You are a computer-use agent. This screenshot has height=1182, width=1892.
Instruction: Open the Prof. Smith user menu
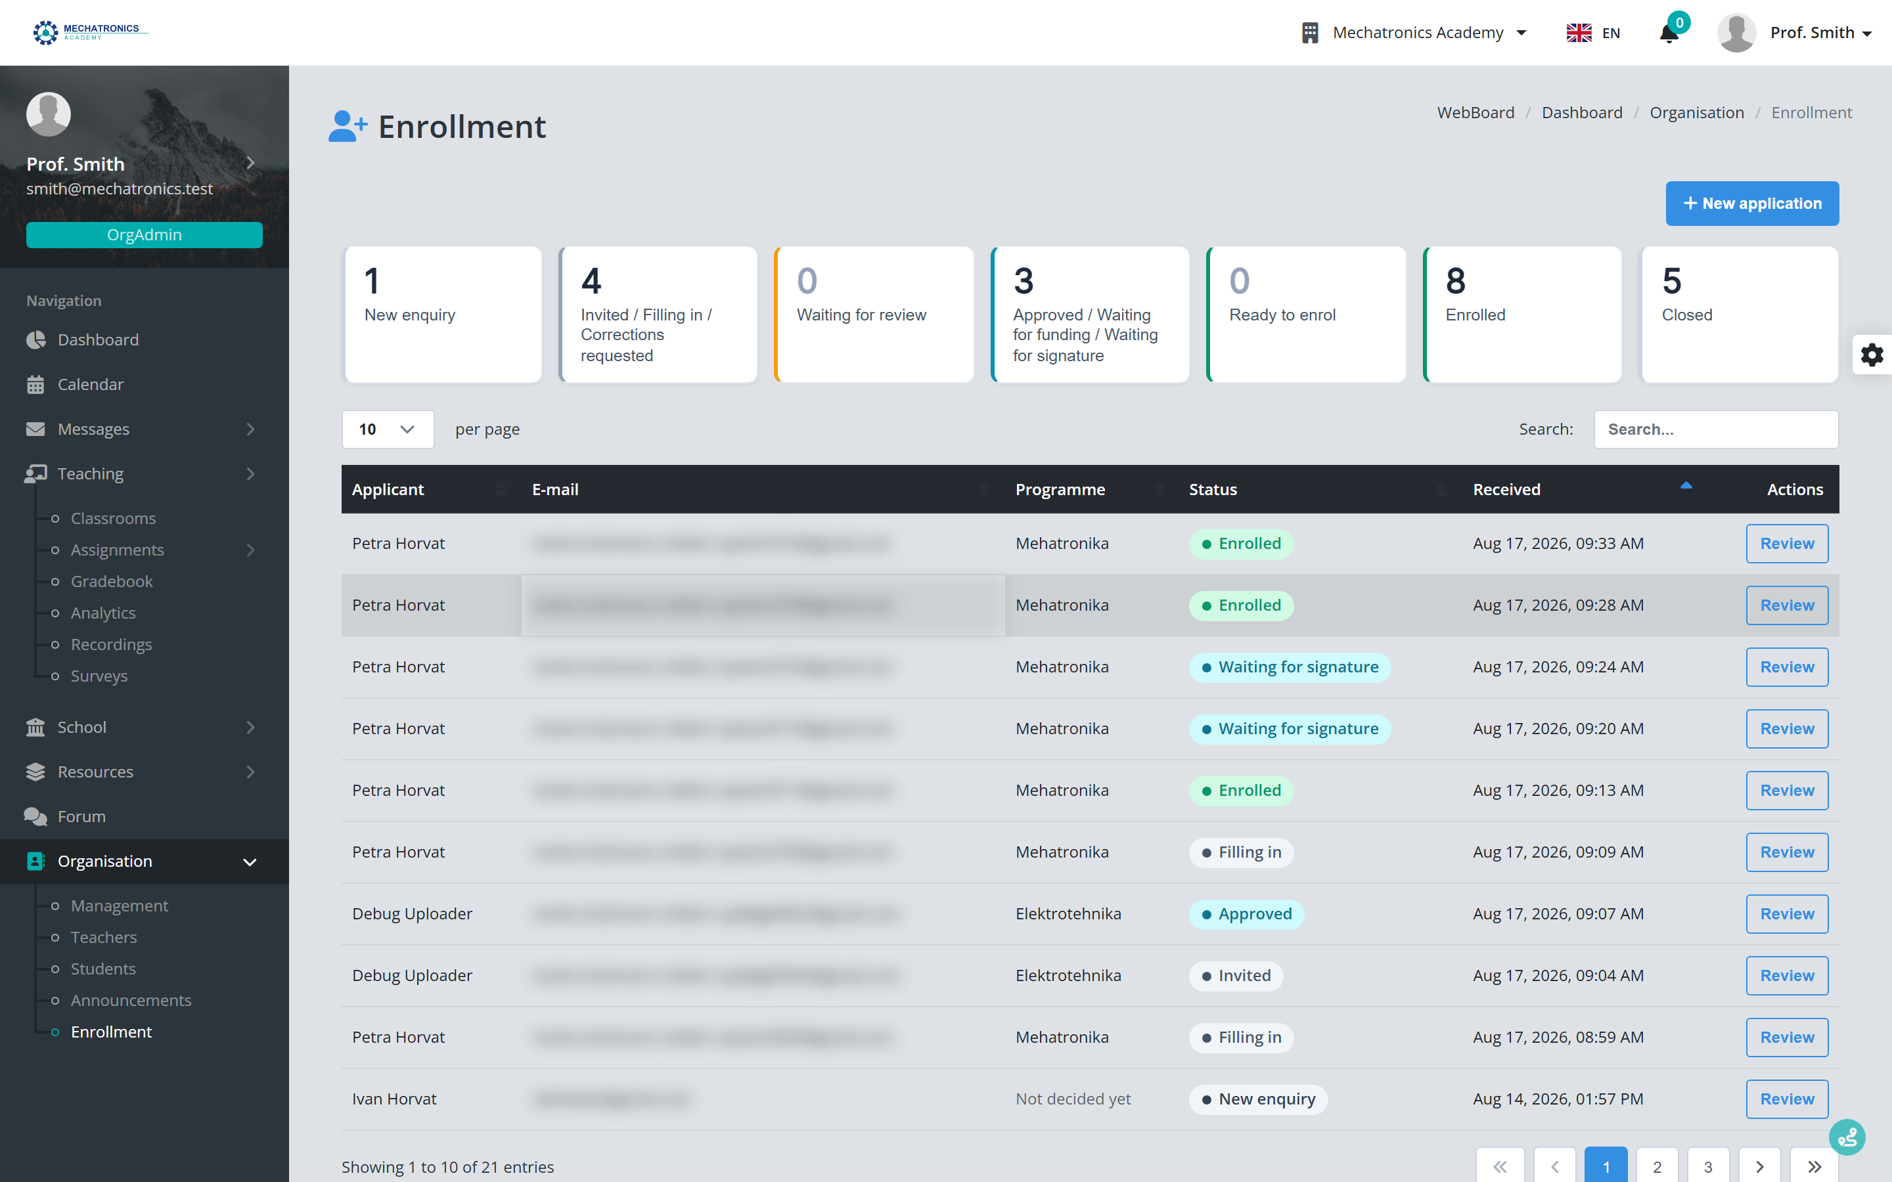pos(1820,33)
